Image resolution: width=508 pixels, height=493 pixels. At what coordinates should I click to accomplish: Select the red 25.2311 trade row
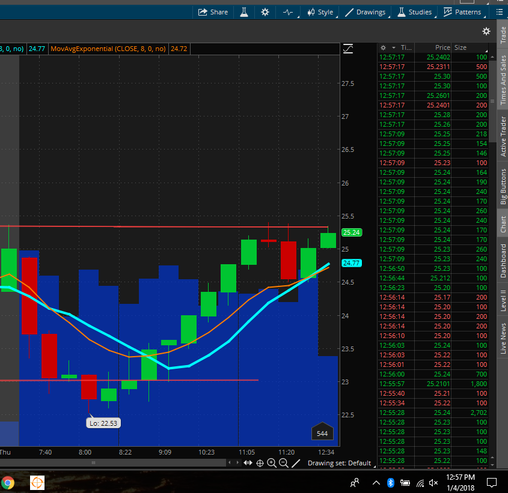pos(433,67)
